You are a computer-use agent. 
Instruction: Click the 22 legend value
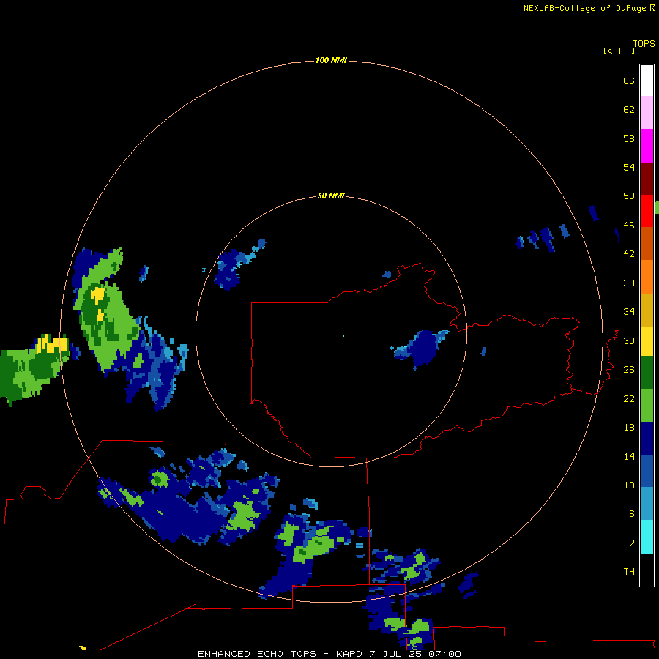629,398
